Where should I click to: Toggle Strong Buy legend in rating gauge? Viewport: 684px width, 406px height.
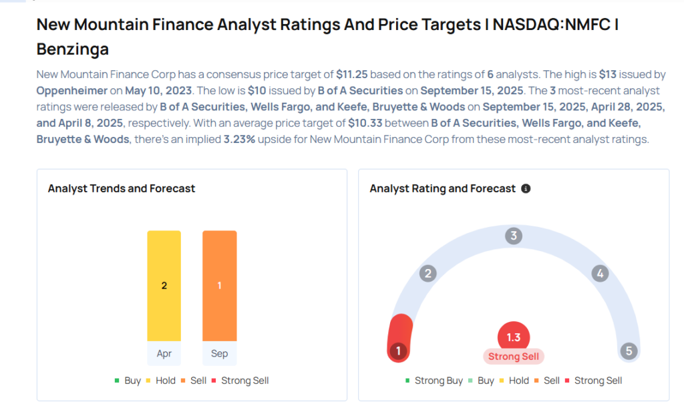434,381
